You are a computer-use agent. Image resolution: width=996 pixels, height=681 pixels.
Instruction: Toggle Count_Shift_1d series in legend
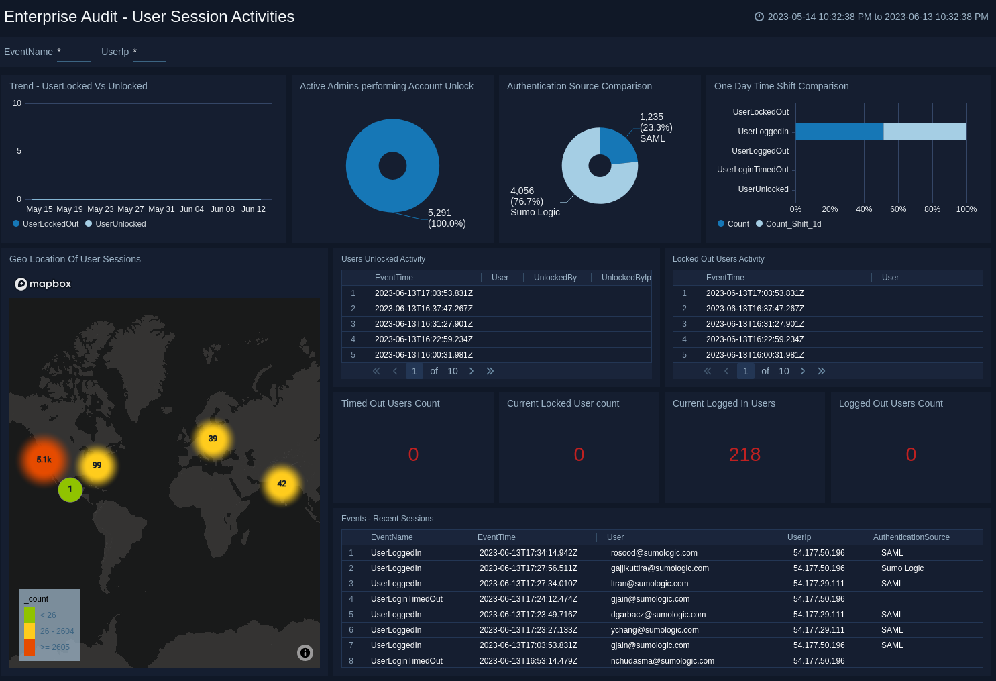pos(788,224)
